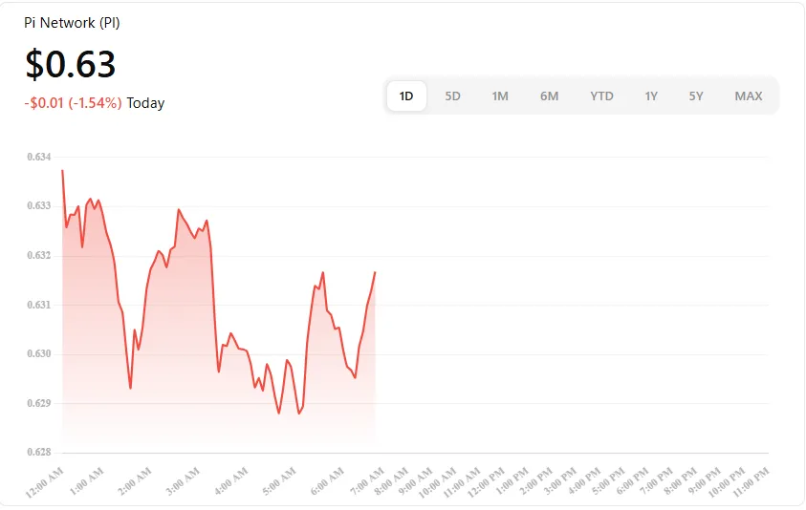Image resolution: width=806 pixels, height=510 pixels.
Task: Click the 4:00 AM axis label
Action: [x=231, y=481]
